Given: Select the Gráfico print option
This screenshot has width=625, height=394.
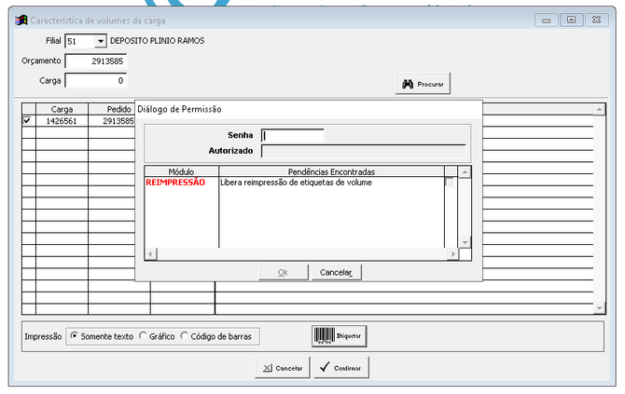Looking at the screenshot, I should (143, 336).
